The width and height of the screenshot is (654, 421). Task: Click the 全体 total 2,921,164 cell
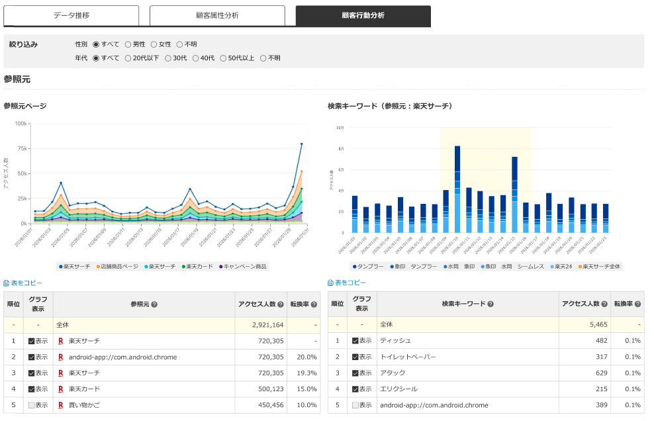point(261,325)
